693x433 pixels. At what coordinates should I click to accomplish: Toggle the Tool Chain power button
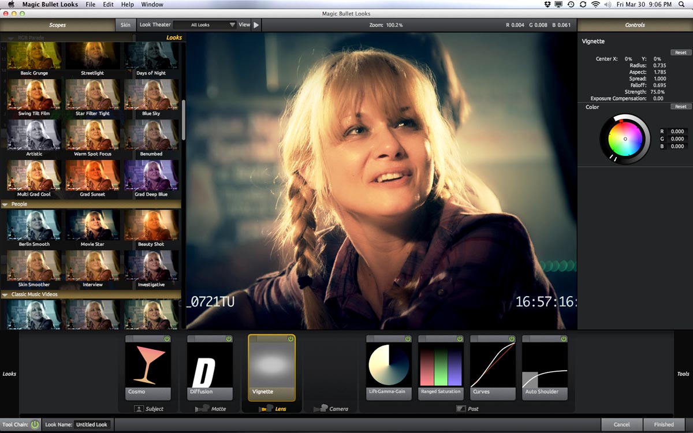[x=35, y=424]
